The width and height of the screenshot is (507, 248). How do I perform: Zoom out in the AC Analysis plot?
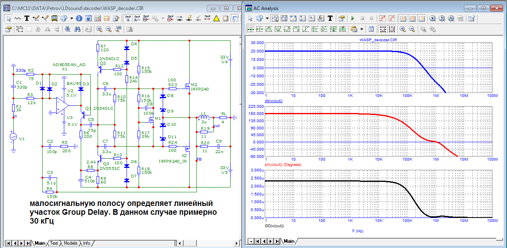point(411,29)
